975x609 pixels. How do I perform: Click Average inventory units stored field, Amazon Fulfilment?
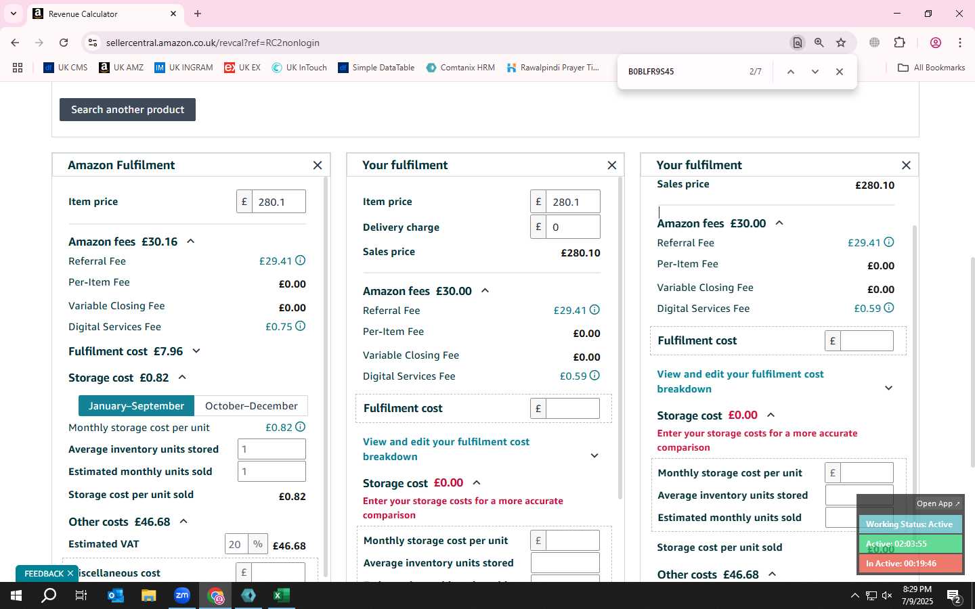[272, 449]
